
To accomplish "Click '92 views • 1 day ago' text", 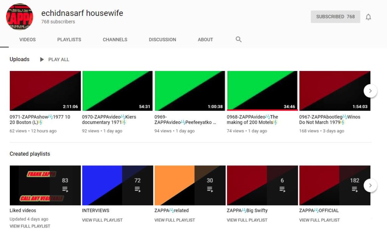I will [102, 131].
